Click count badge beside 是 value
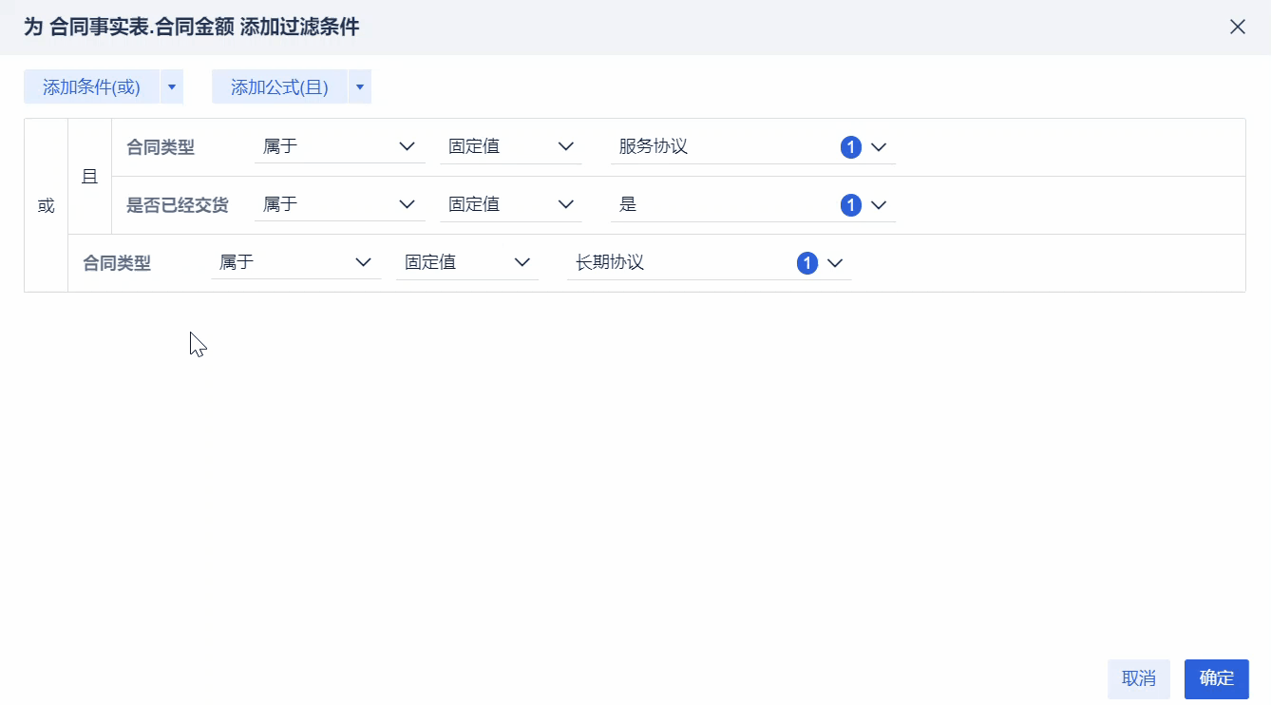This screenshot has height=705, width=1271. 850,205
